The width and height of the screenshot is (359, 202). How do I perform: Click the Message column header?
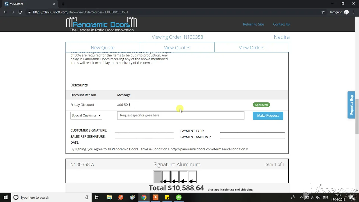pyautogui.click(x=124, y=95)
